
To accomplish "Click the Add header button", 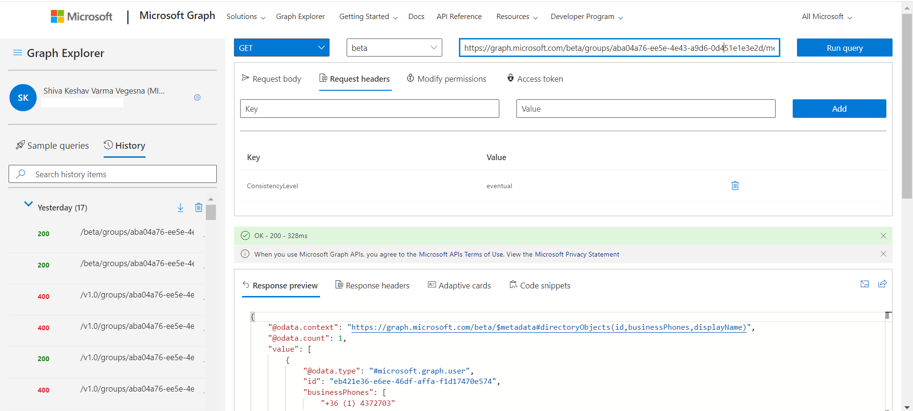I will [x=839, y=108].
